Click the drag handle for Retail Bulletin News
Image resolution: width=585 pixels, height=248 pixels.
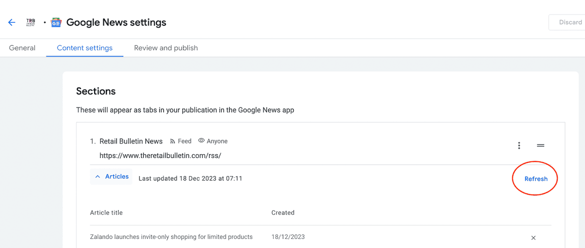click(x=541, y=145)
